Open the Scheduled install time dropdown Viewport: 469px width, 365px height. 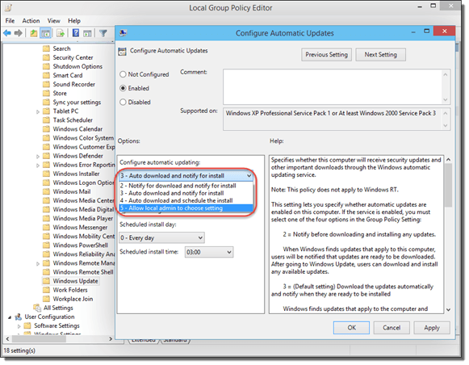[209, 252]
